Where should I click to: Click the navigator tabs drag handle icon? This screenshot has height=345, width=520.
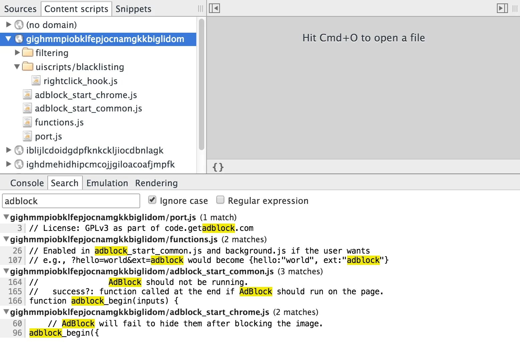click(x=200, y=9)
